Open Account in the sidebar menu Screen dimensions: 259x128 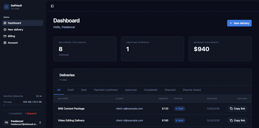(22, 43)
